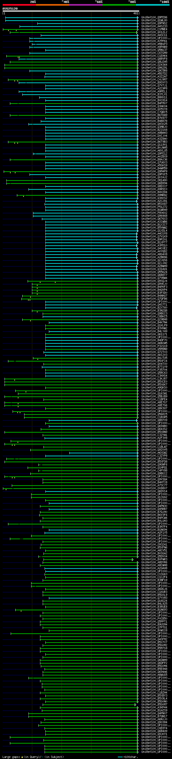Click label UniRef100_Q676X3
This screenshot has width=172, height=759.
point(154,219)
